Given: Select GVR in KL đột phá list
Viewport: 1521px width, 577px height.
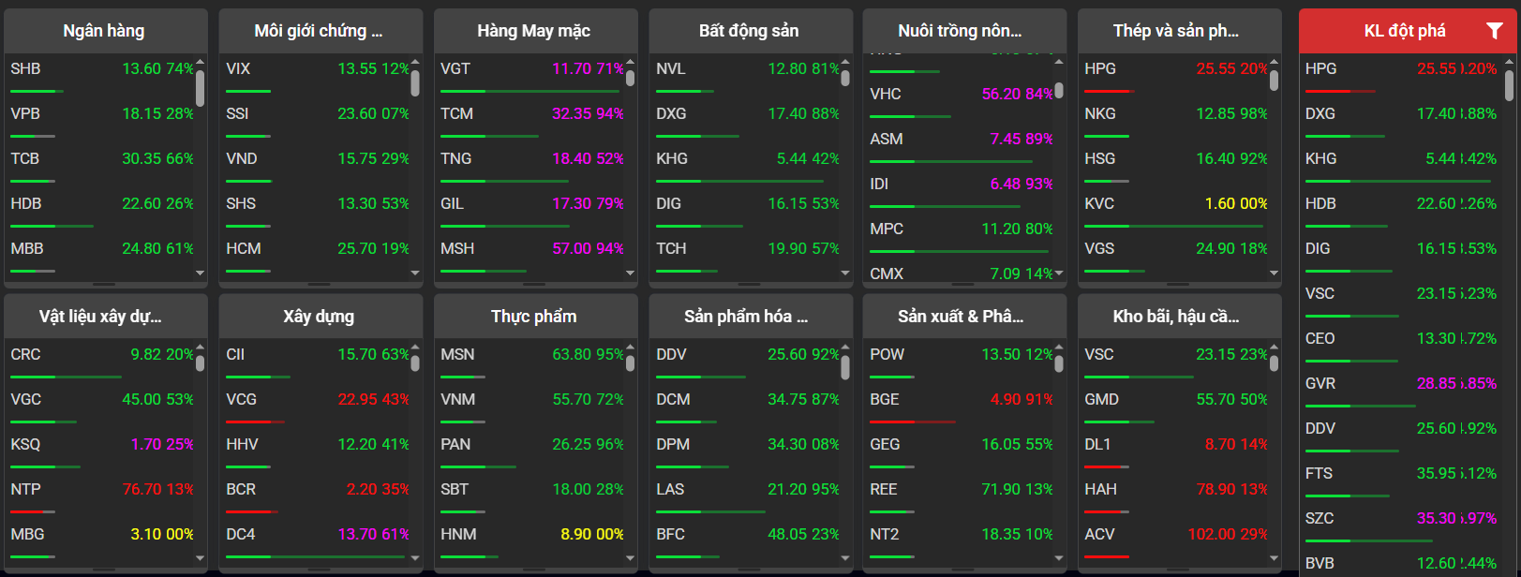Looking at the screenshot, I should (x=1400, y=390).
